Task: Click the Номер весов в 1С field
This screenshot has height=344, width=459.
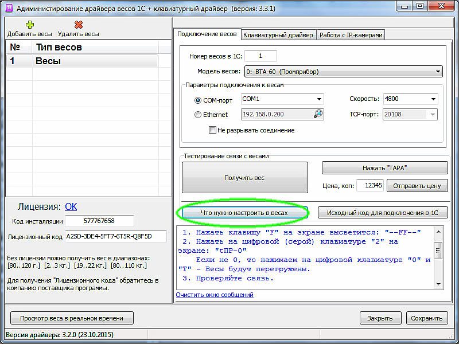Action: (x=260, y=56)
